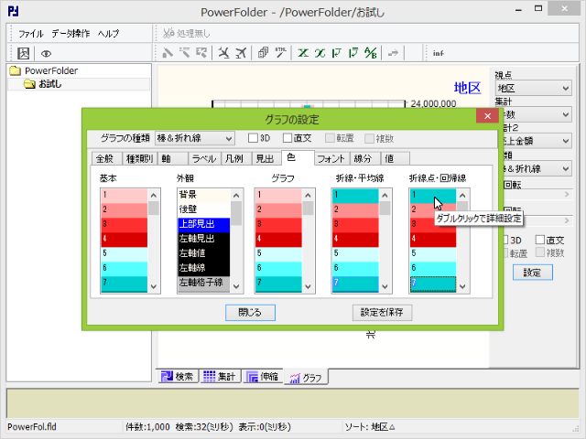Click the 折線・平均線 list down scroll arrow
This screenshot has height=439, width=586.
(385, 286)
